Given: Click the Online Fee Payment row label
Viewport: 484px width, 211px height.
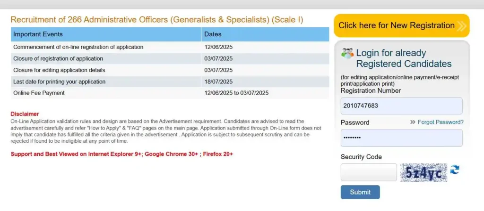Looking at the screenshot, I should 39,93.
